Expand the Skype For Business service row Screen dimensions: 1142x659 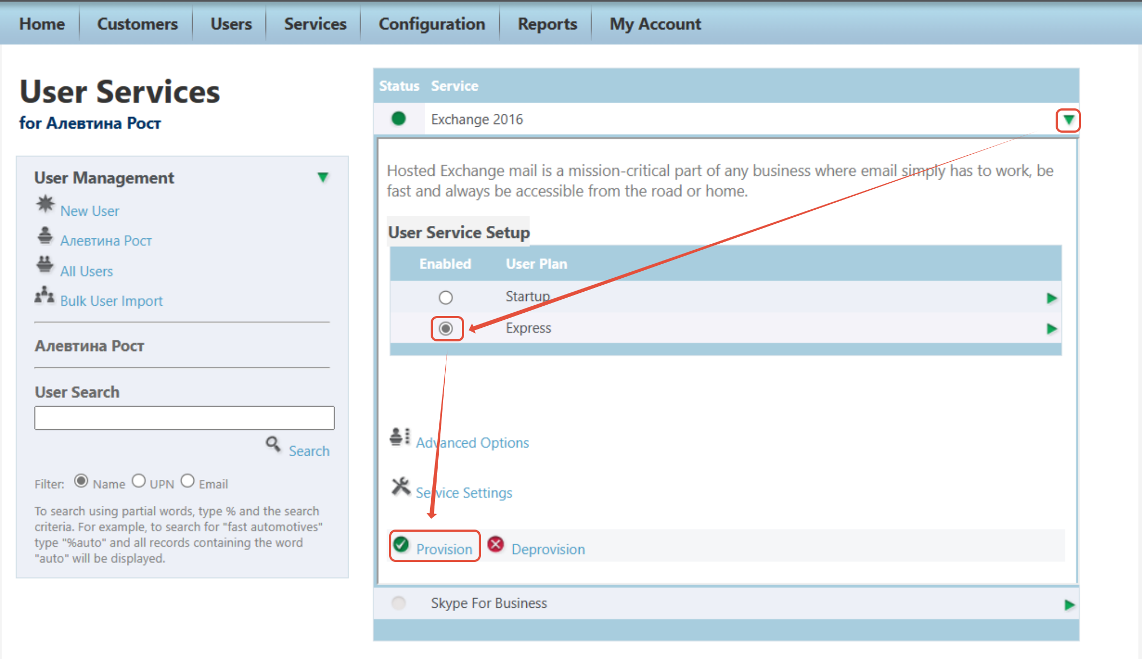pyautogui.click(x=1069, y=605)
